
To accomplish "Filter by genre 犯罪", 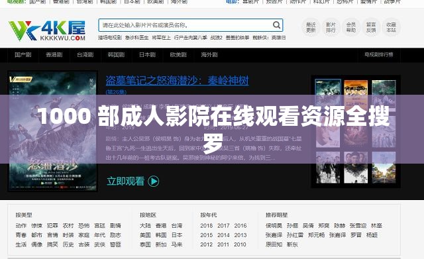I will click(52, 225).
